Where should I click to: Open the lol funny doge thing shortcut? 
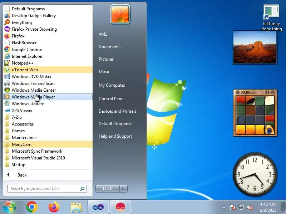(x=271, y=17)
